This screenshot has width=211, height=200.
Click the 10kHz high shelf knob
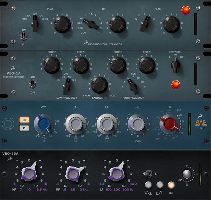tap(138, 124)
